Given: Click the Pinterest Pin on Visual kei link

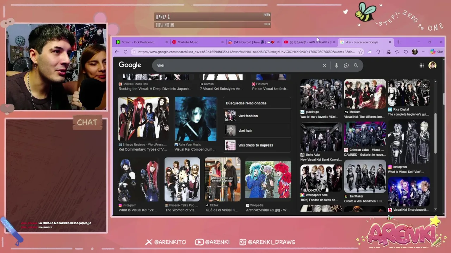Looking at the screenshot, I should point(271,89).
